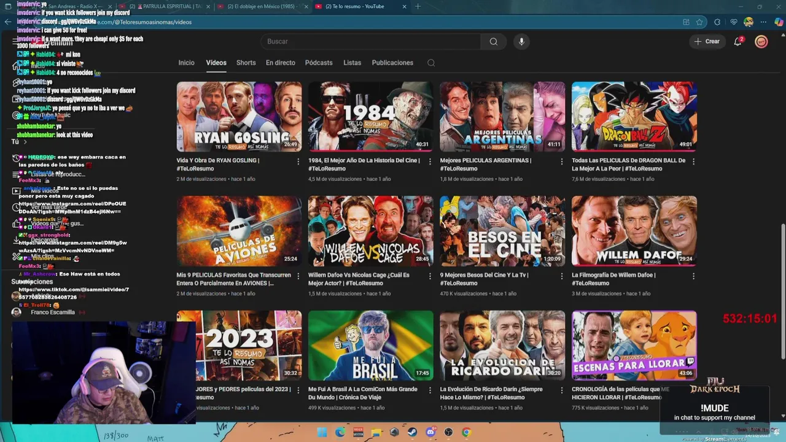Open options menu for Mejores Peliculas Argentinas video
This screenshot has width=786, height=442.
click(562, 161)
